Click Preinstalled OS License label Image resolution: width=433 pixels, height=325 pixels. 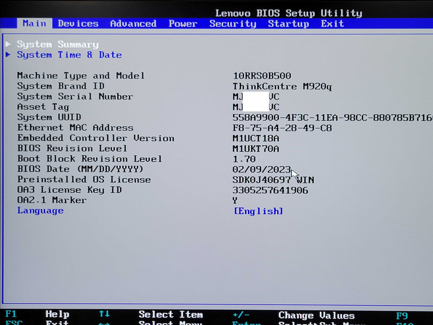point(84,179)
